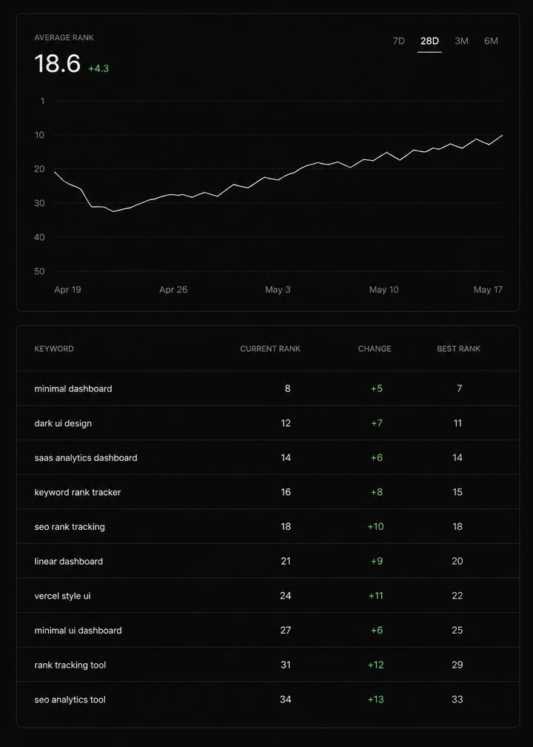533x747 pixels.
Task: Switch chart to 3M range
Action: point(461,41)
